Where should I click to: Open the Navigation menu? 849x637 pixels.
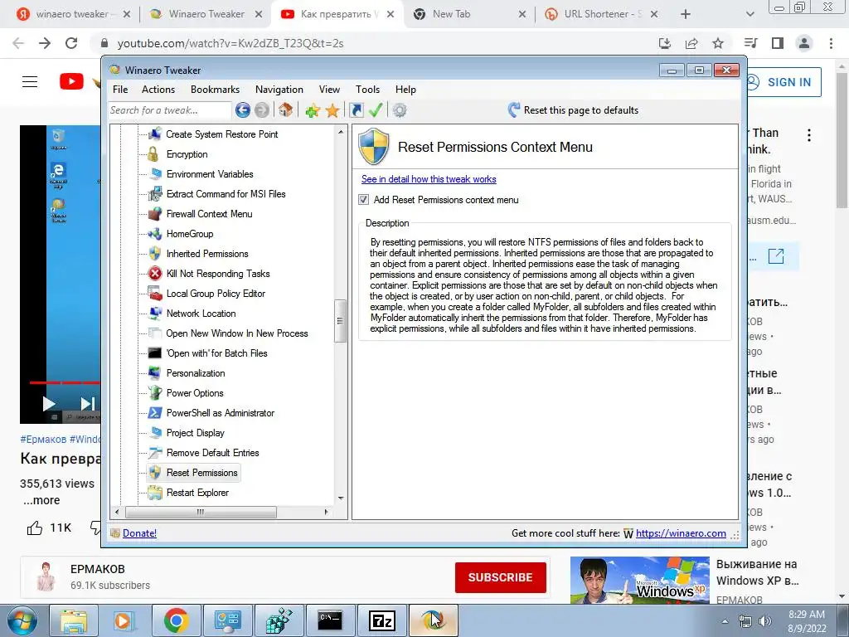click(x=279, y=90)
